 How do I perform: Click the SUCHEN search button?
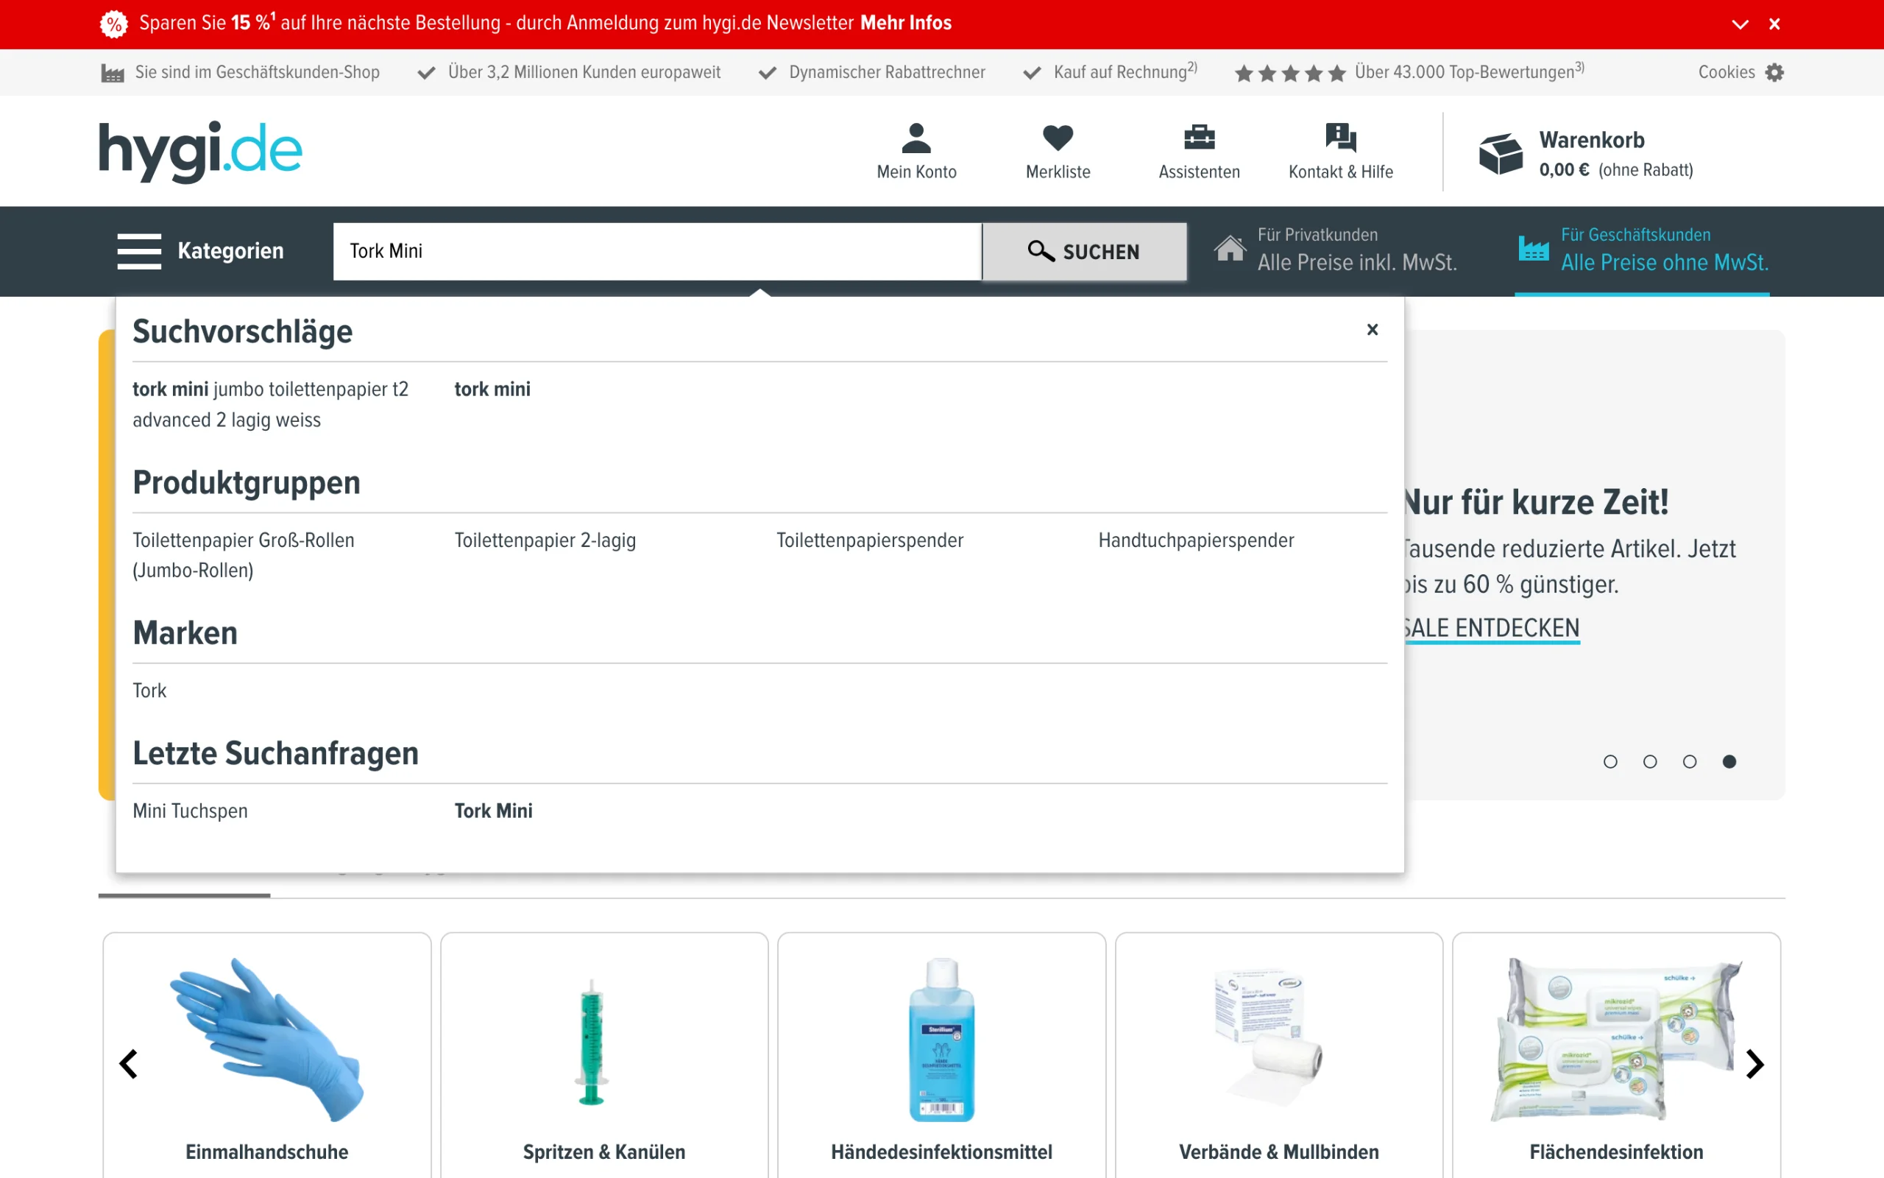[1085, 251]
